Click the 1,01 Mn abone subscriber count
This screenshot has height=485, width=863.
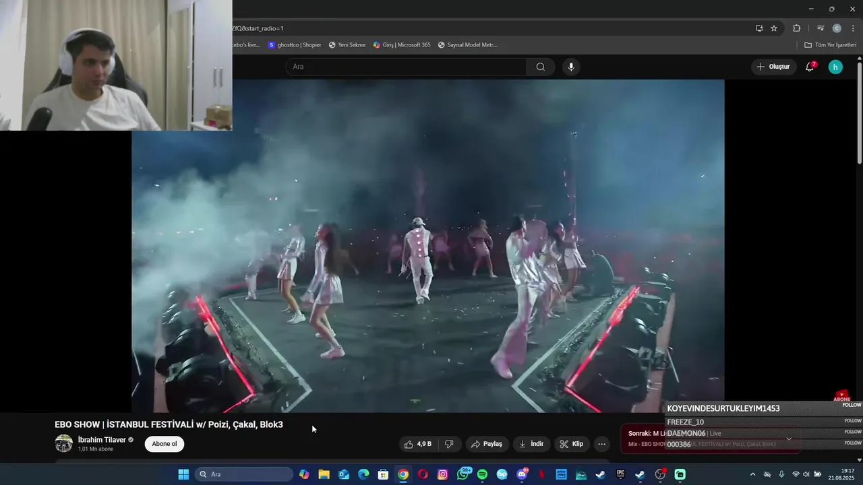96,449
